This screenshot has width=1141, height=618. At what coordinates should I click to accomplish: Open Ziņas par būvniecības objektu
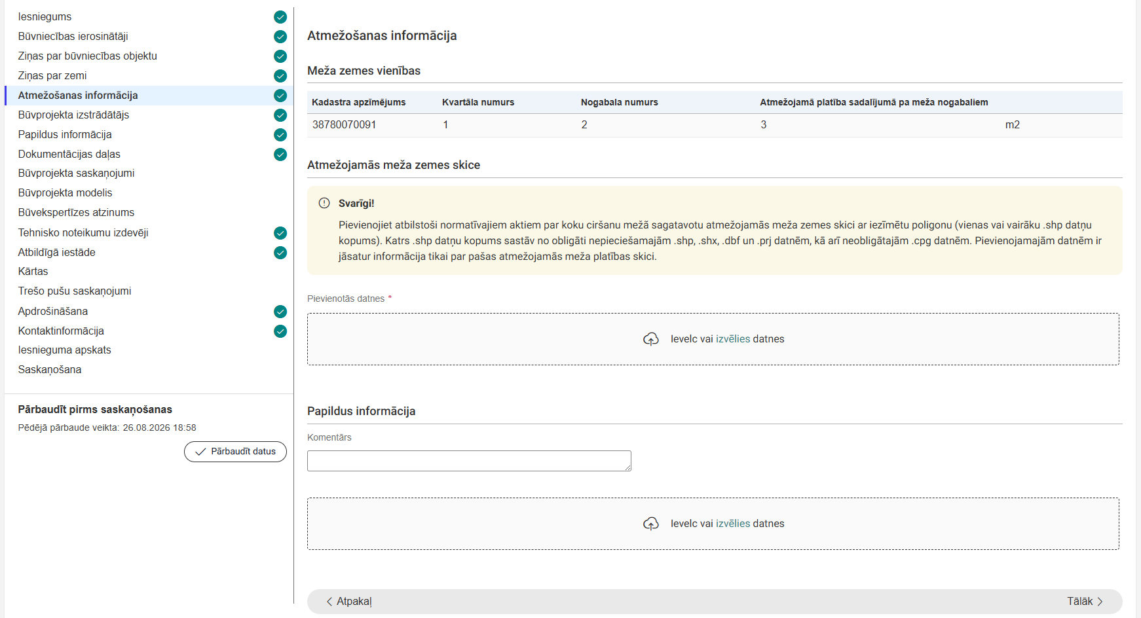tap(88, 56)
